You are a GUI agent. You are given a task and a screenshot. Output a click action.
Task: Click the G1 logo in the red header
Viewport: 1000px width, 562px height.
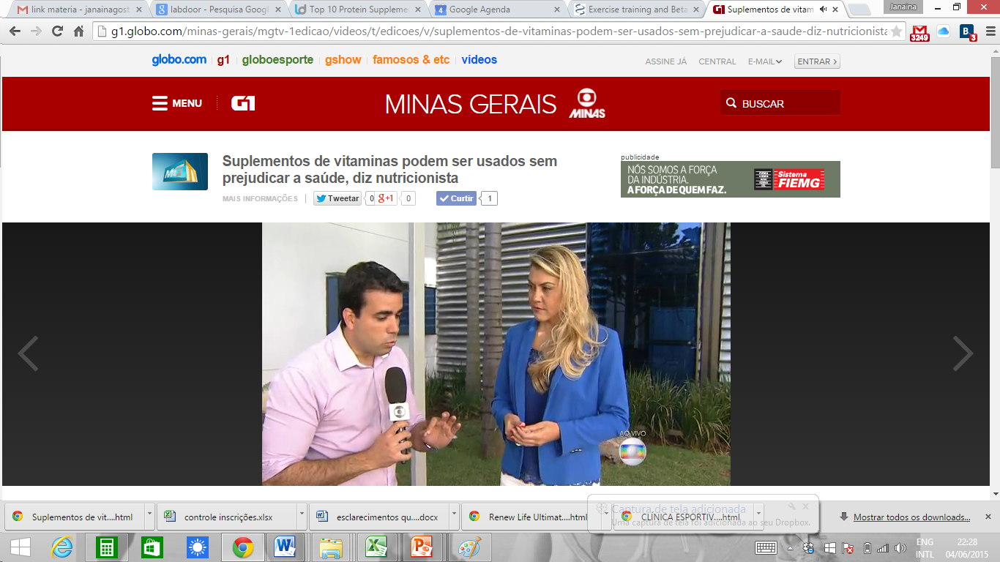click(x=243, y=103)
